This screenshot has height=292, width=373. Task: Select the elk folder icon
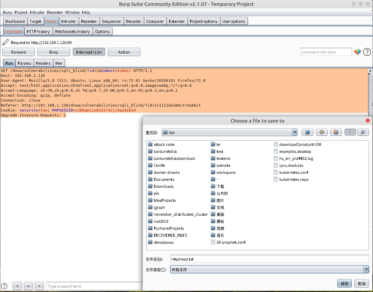pyautogui.click(x=150, y=193)
